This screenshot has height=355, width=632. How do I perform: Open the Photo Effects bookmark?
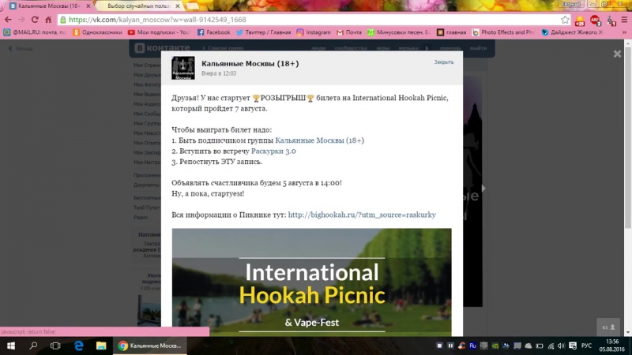(503, 32)
